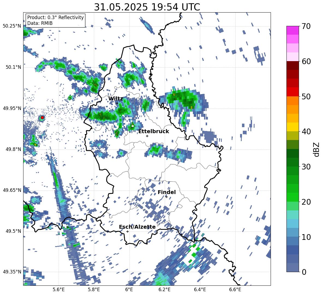Click the 5.6°E longitude label
Viewport: 323px width, 295px height.
point(59,290)
